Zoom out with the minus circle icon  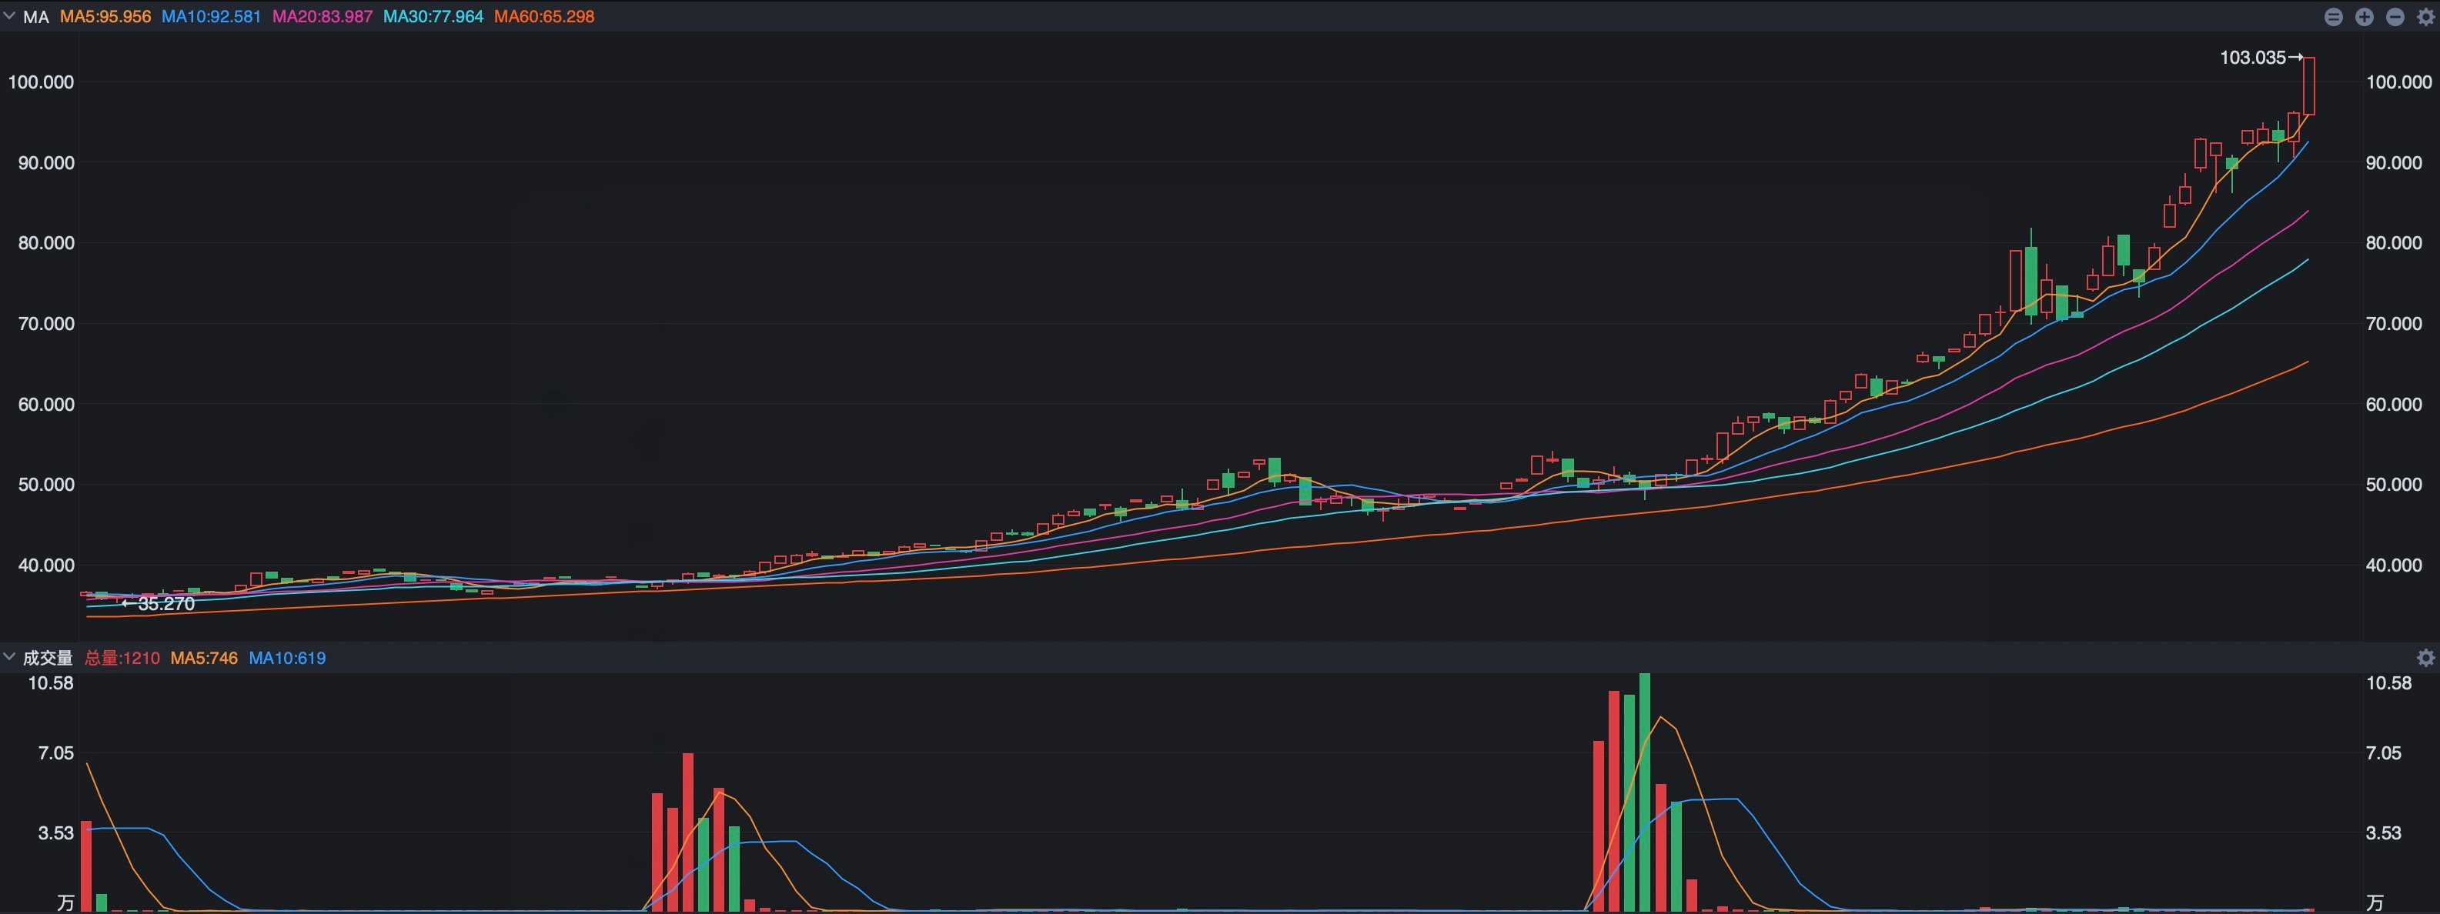pyautogui.click(x=2395, y=17)
